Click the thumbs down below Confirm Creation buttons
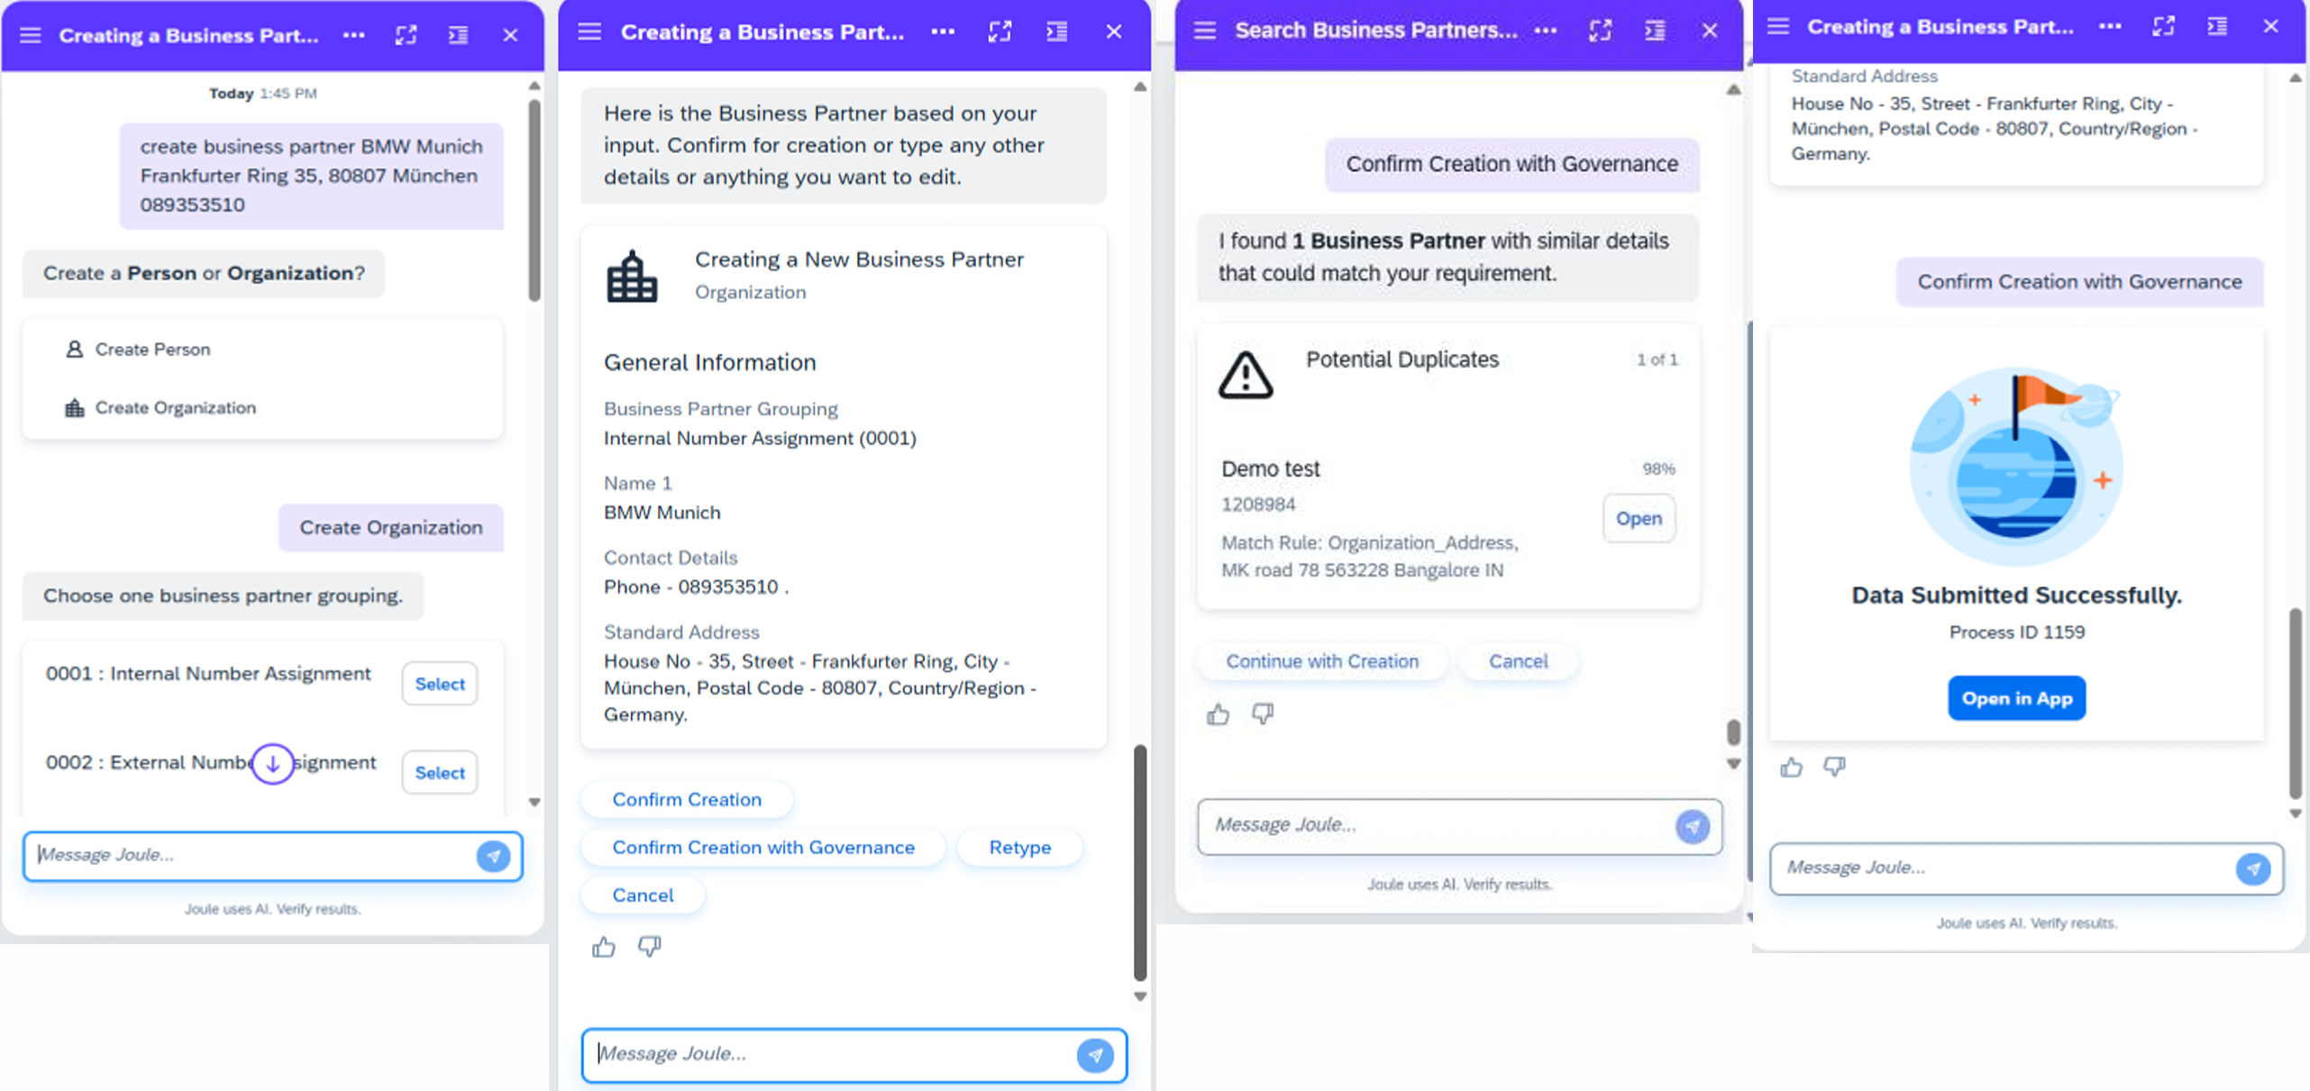The width and height of the screenshot is (2310, 1091). point(649,946)
